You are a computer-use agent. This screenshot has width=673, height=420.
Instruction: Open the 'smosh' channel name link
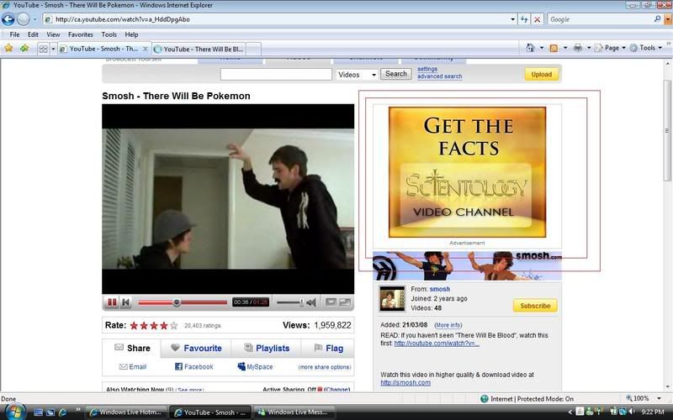[x=439, y=289]
